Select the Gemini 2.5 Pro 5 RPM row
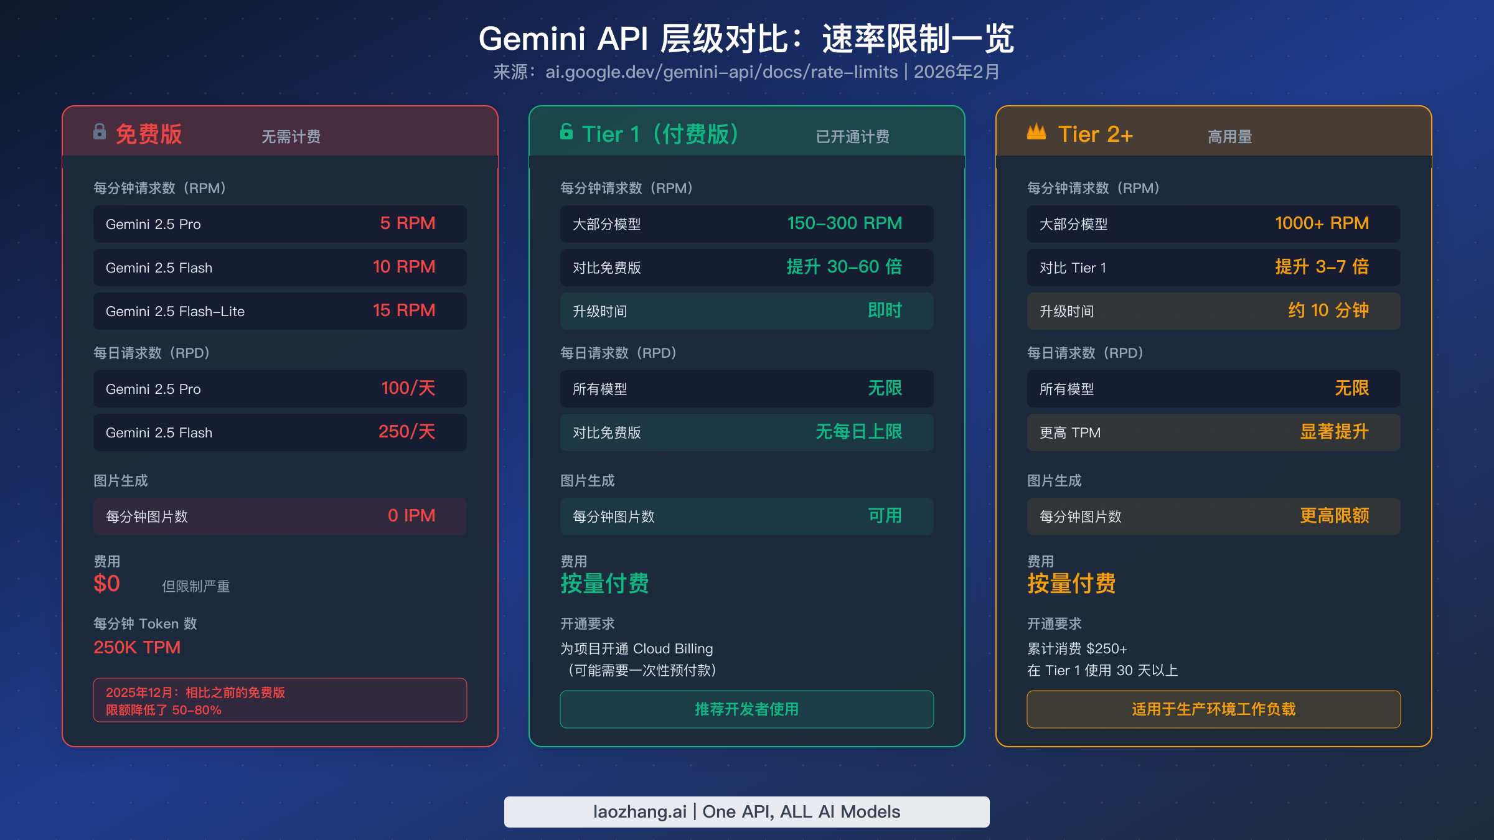Screen dimensions: 1494x840 tap(280, 224)
